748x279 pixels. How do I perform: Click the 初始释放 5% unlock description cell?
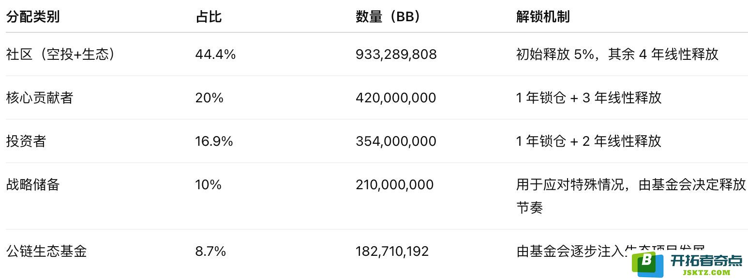pyautogui.click(x=617, y=54)
